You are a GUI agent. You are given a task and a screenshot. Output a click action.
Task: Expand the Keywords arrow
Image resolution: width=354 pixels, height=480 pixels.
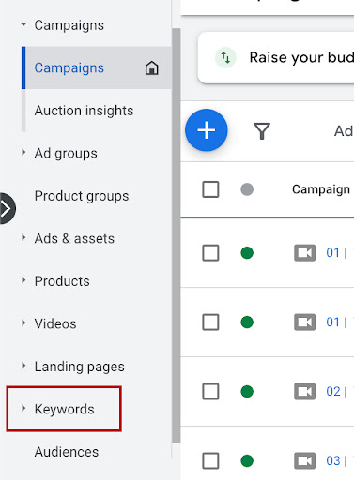[x=23, y=408]
